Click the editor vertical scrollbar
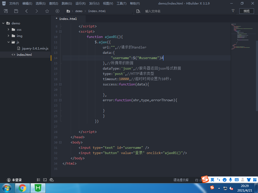The width and height of the screenshot is (258, 193). [257, 75]
